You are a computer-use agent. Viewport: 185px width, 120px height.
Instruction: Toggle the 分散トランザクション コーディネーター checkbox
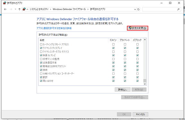pyautogui.click(x=41, y=74)
